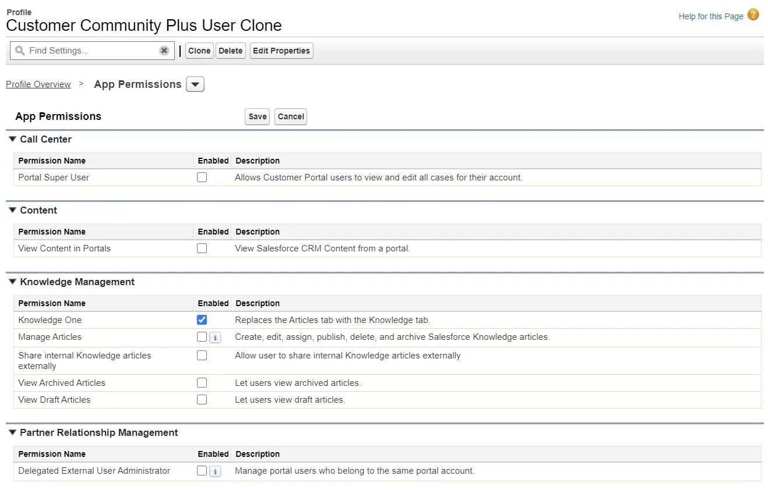The width and height of the screenshot is (768, 490).
Task: Click the magnifier icon in Find Settings
Action: [20, 51]
